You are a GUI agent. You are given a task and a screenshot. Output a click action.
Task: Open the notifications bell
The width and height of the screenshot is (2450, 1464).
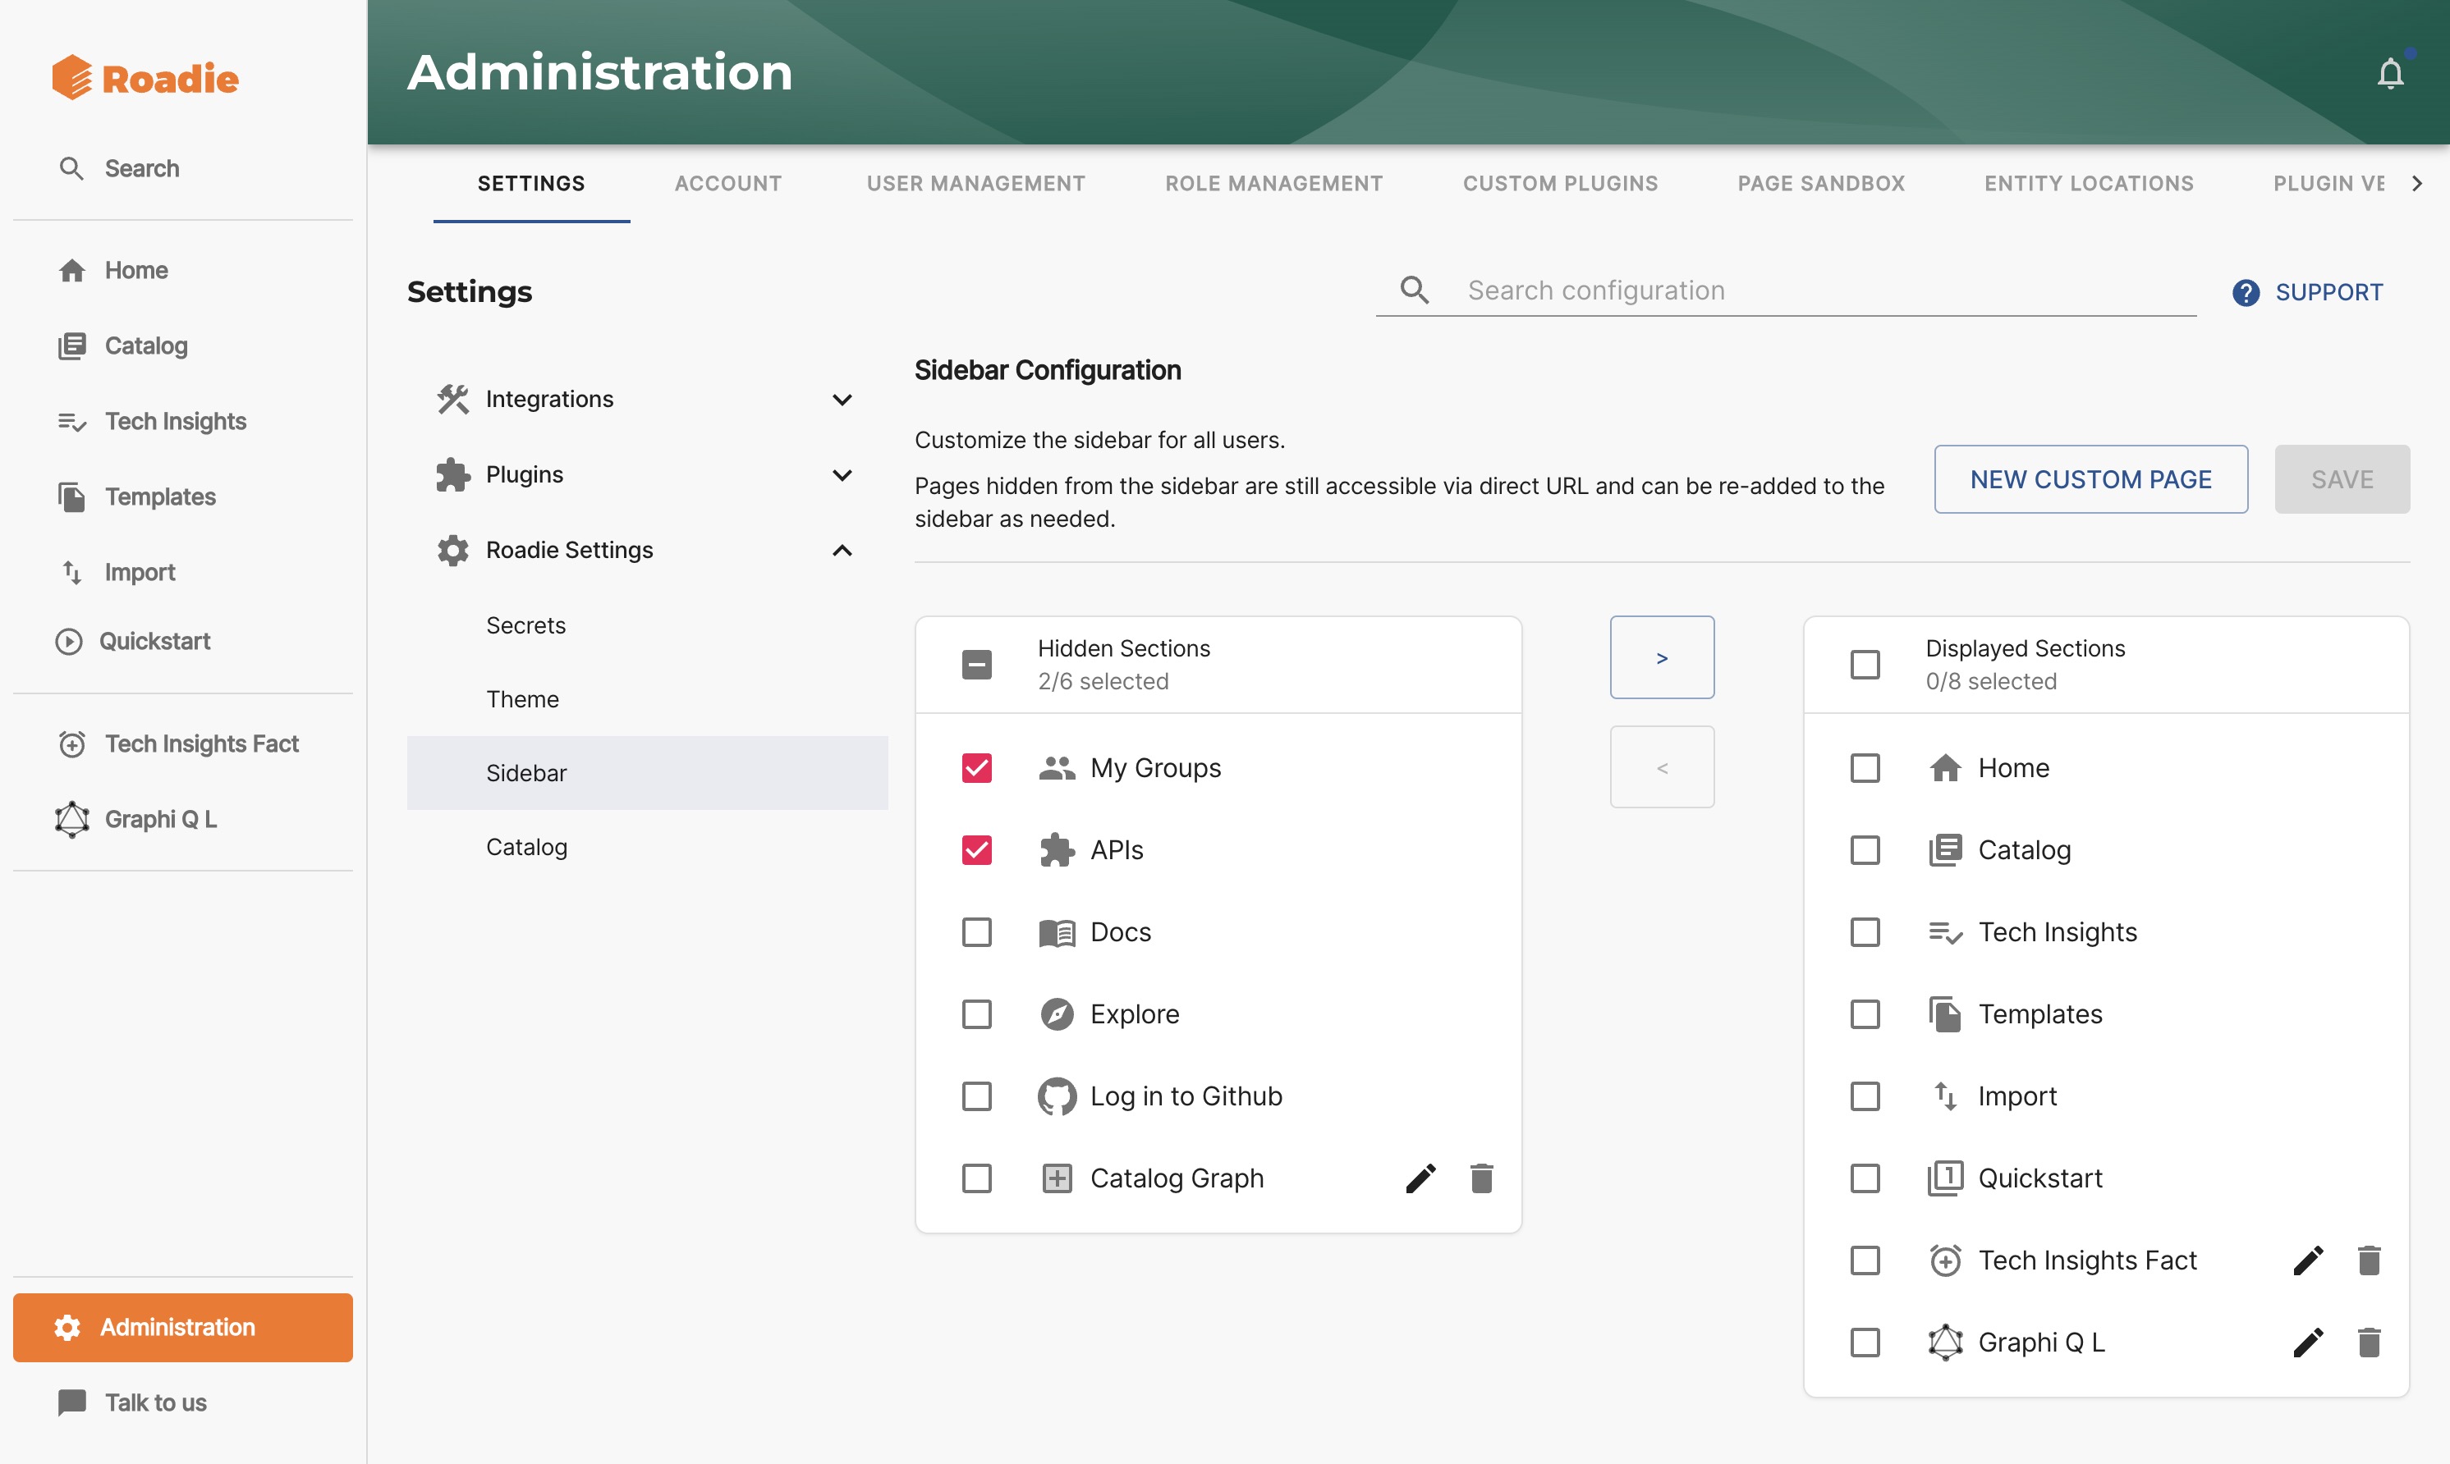point(2390,72)
